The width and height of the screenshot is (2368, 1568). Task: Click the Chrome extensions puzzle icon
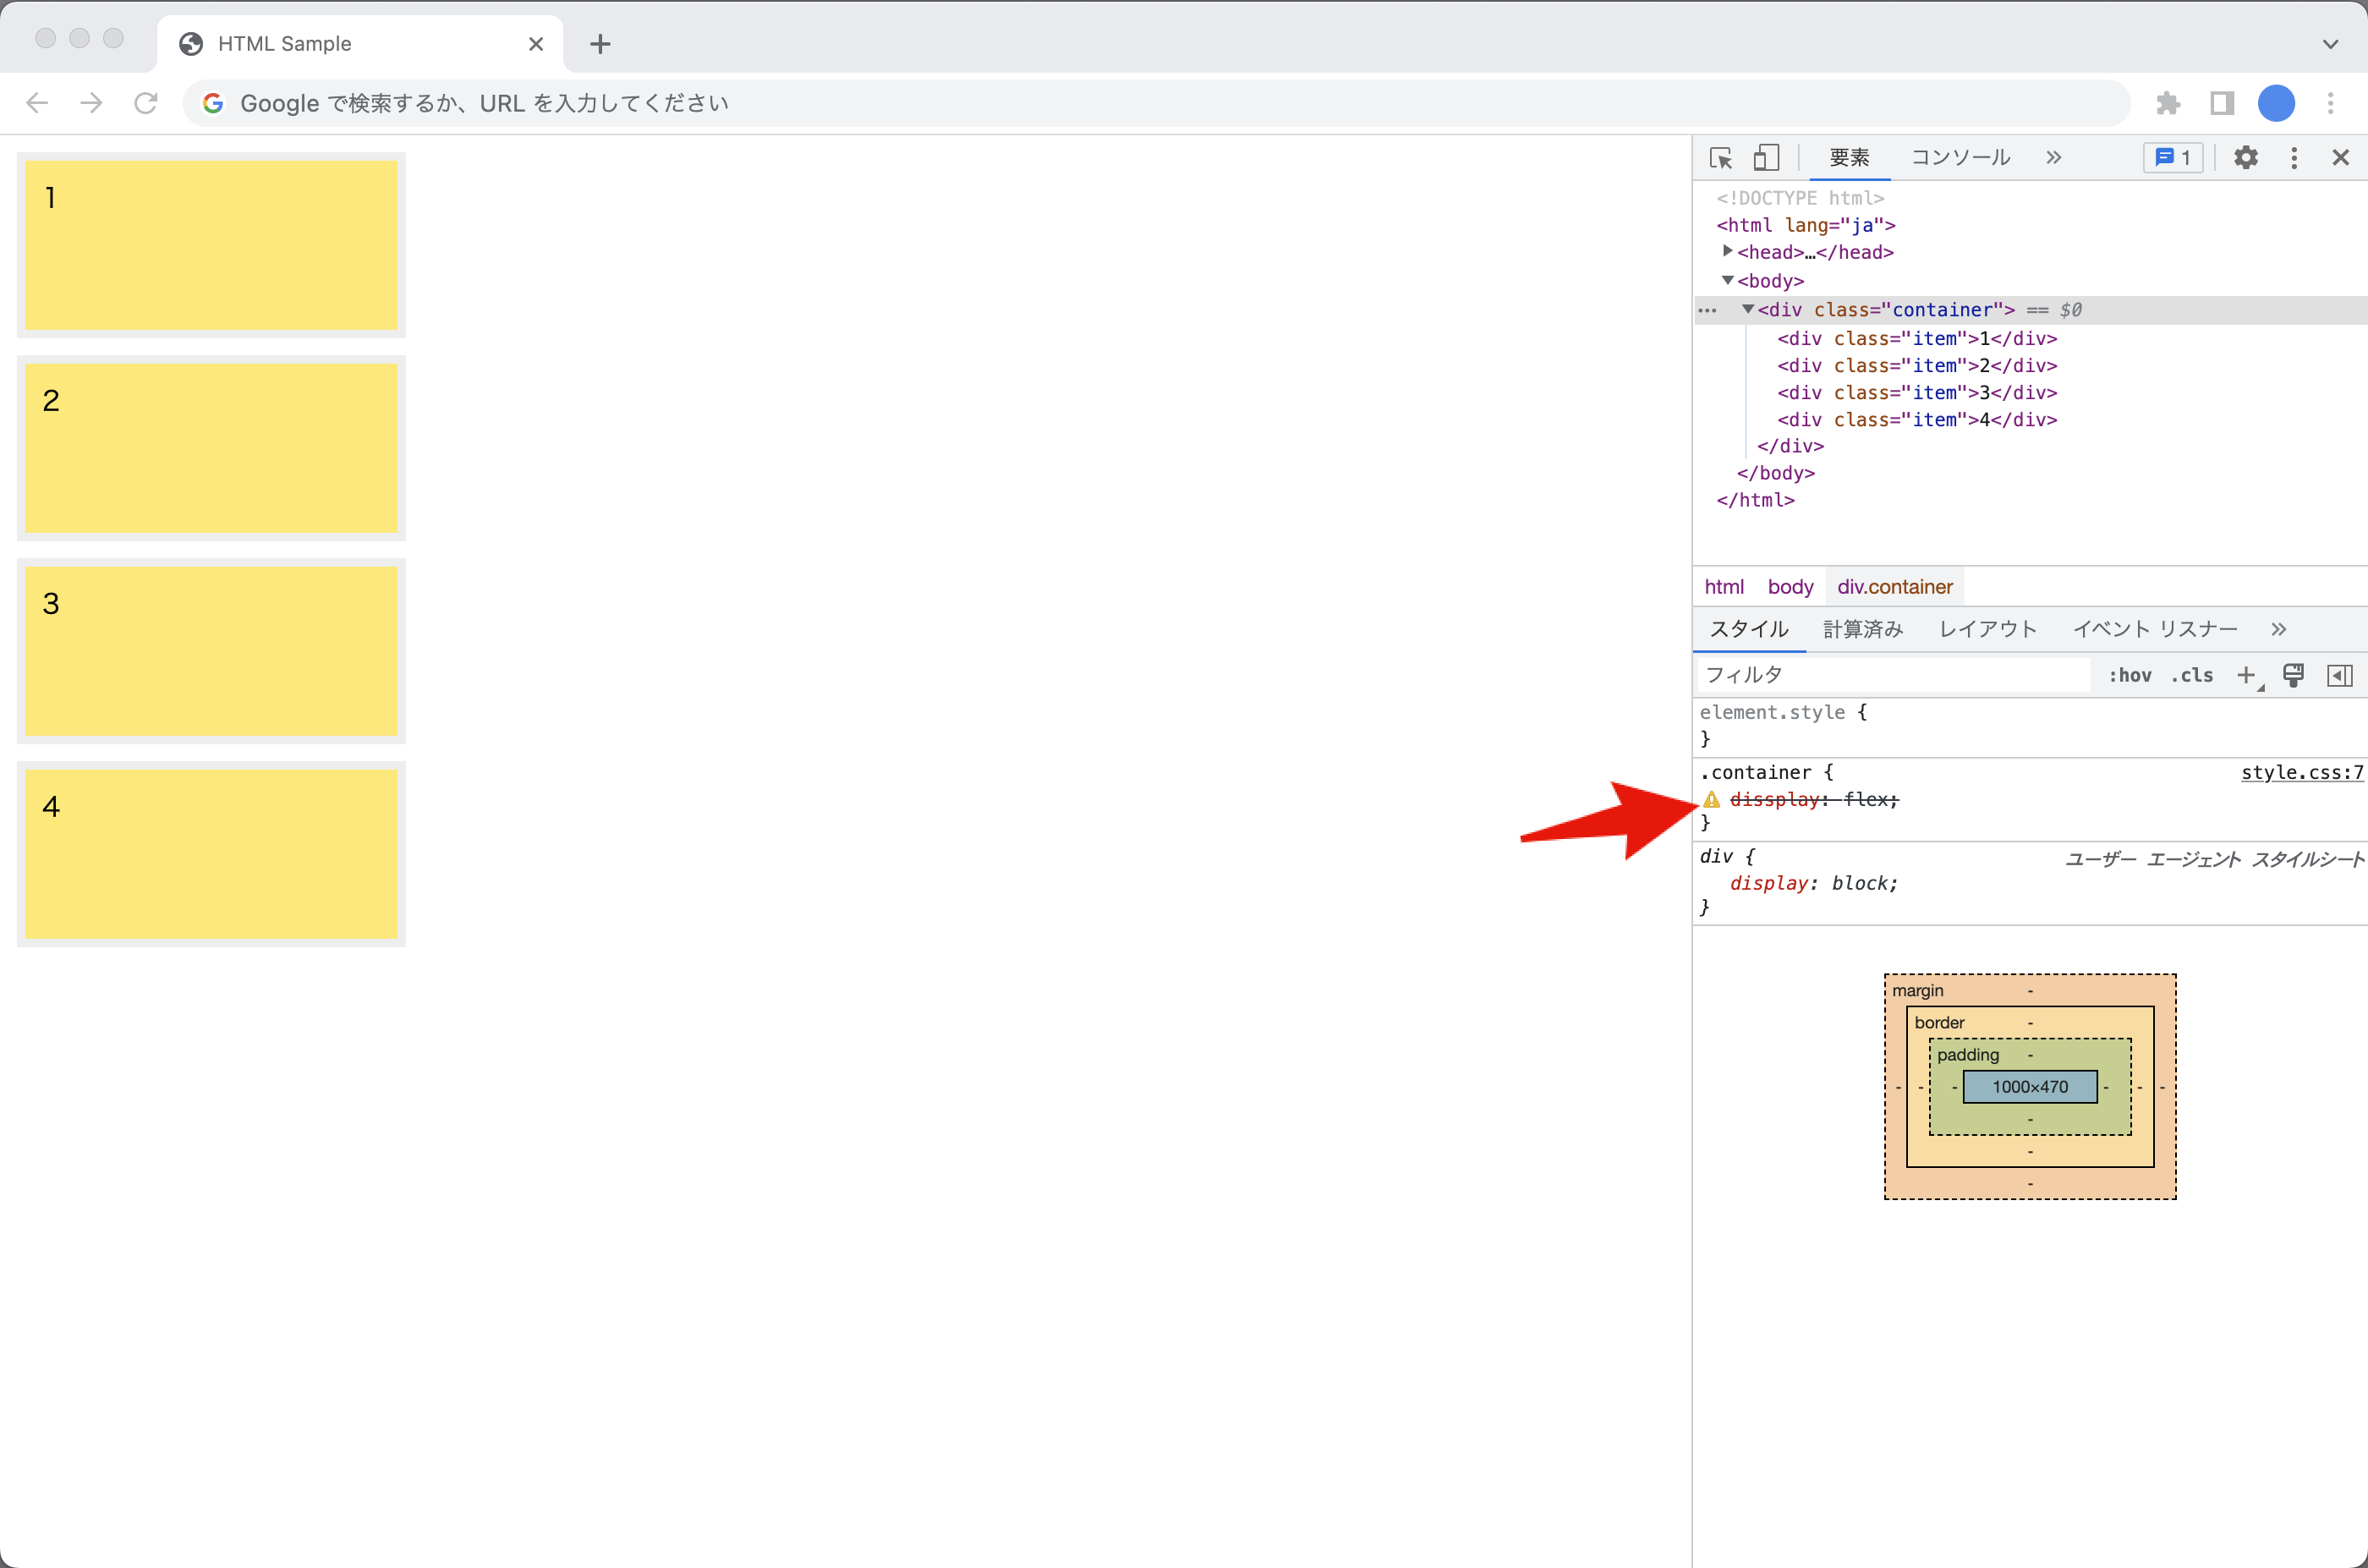tap(2168, 103)
